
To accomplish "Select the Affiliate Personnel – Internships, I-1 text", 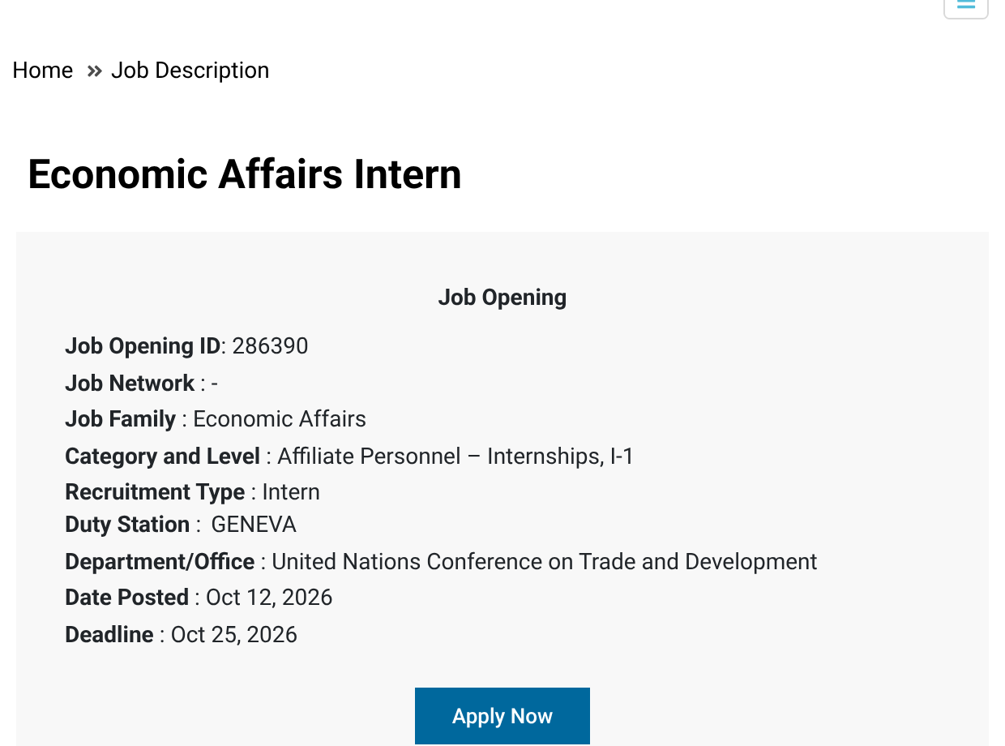I will point(455,457).
